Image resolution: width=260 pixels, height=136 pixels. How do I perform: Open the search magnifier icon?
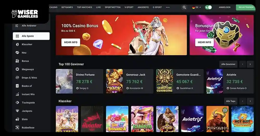184,7
